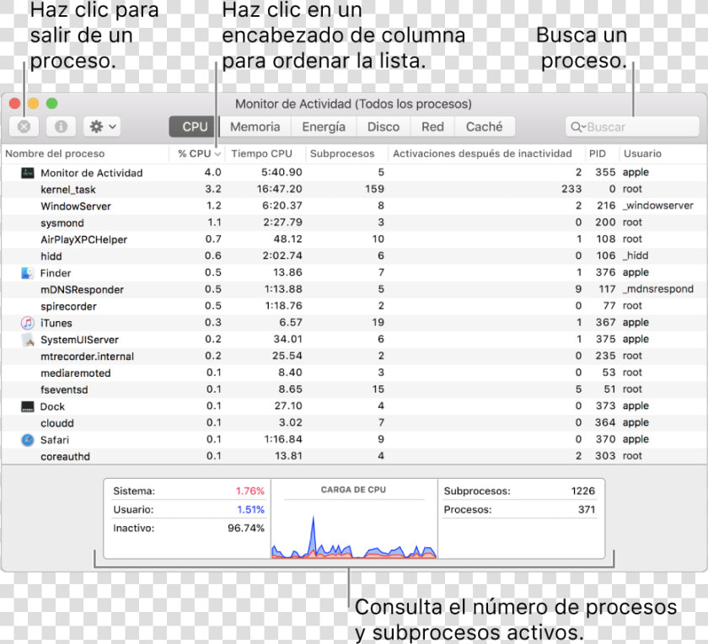Click the Inactivo 96.74% value
This screenshot has width=708, height=644.
(x=246, y=528)
